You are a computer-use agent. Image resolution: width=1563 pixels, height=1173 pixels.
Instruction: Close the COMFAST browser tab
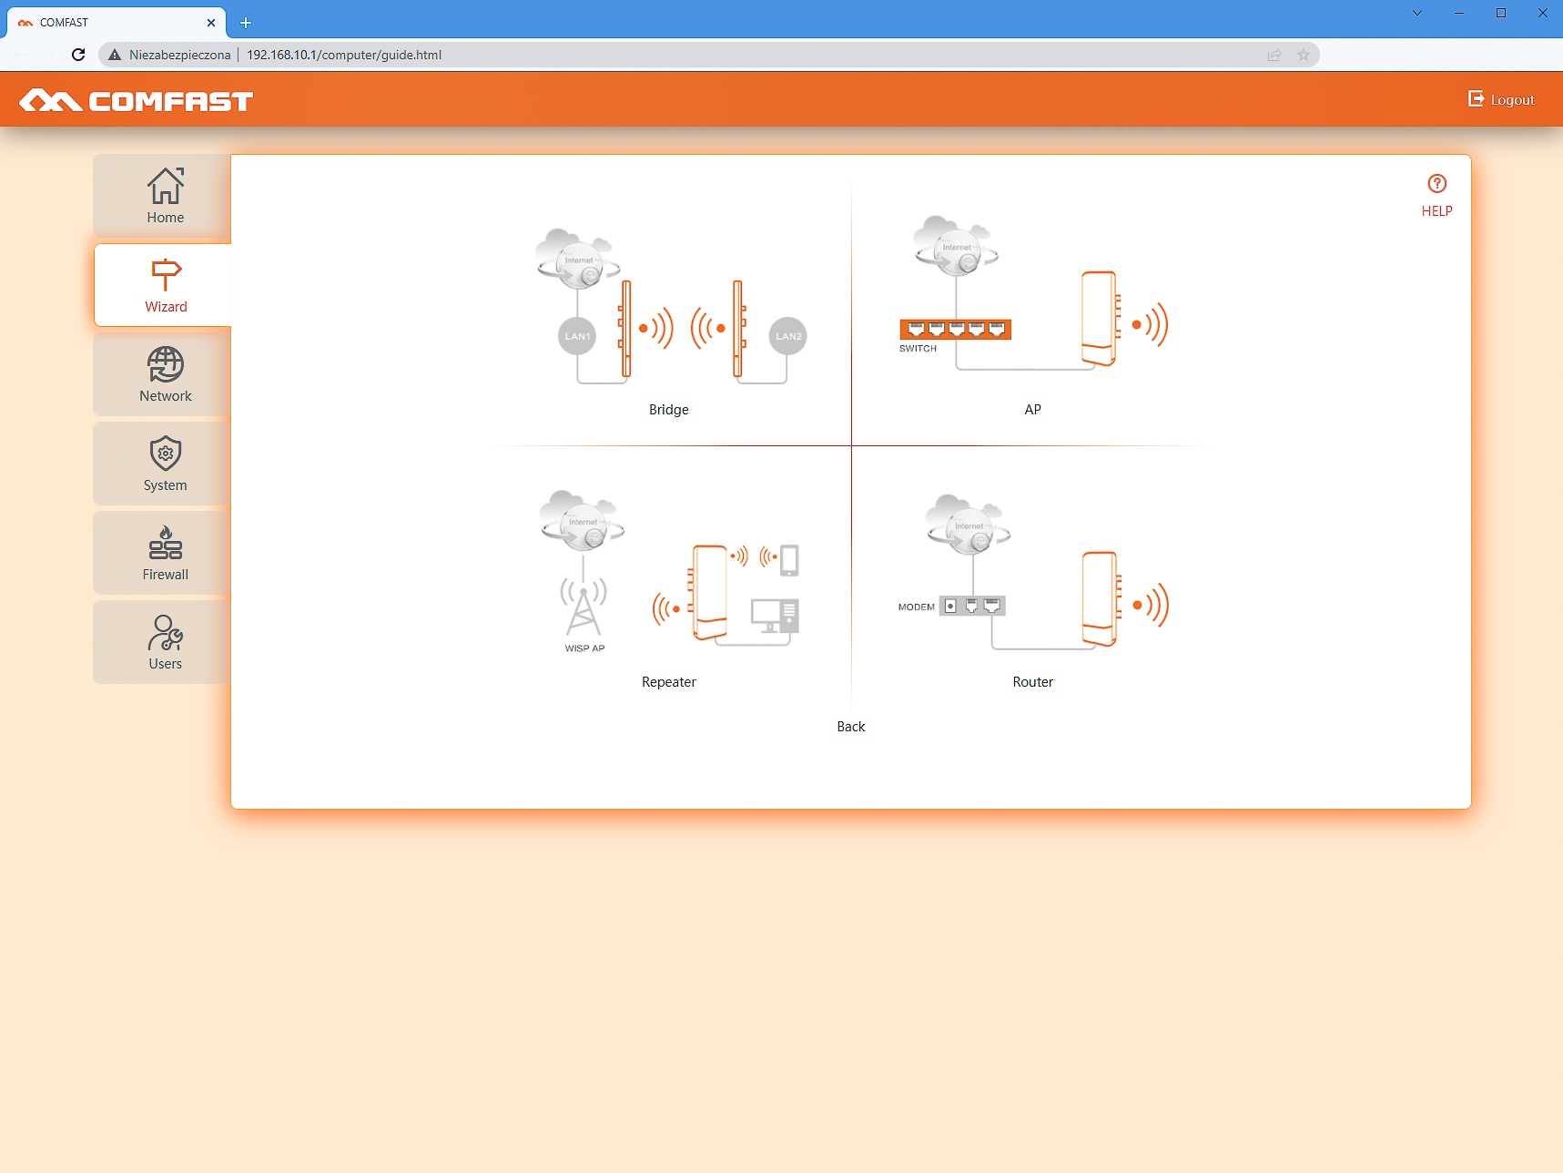click(x=211, y=23)
